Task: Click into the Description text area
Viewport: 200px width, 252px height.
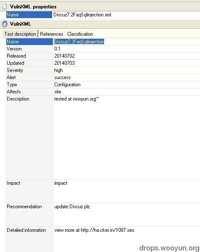Action: (126, 138)
